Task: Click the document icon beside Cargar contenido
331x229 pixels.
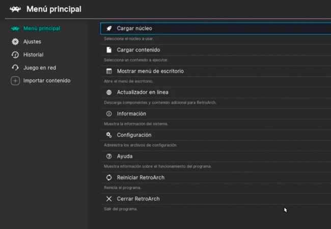Action: [x=109, y=50]
